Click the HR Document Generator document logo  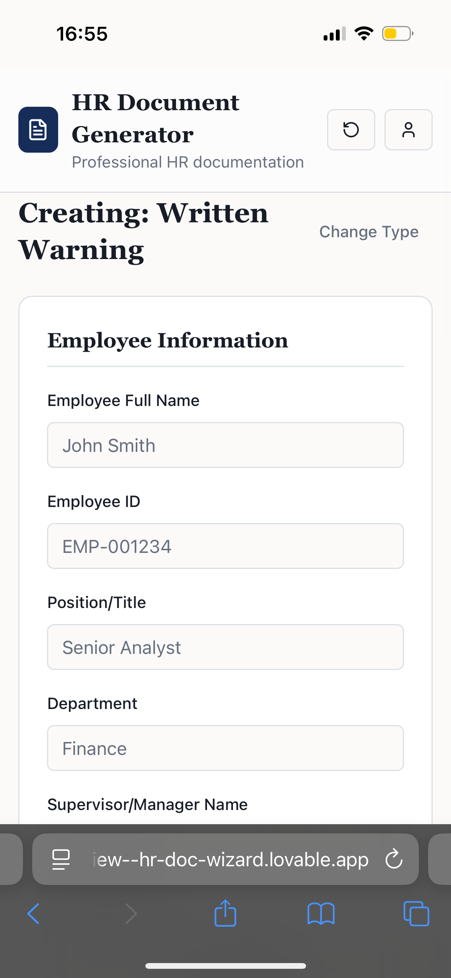[x=38, y=130]
